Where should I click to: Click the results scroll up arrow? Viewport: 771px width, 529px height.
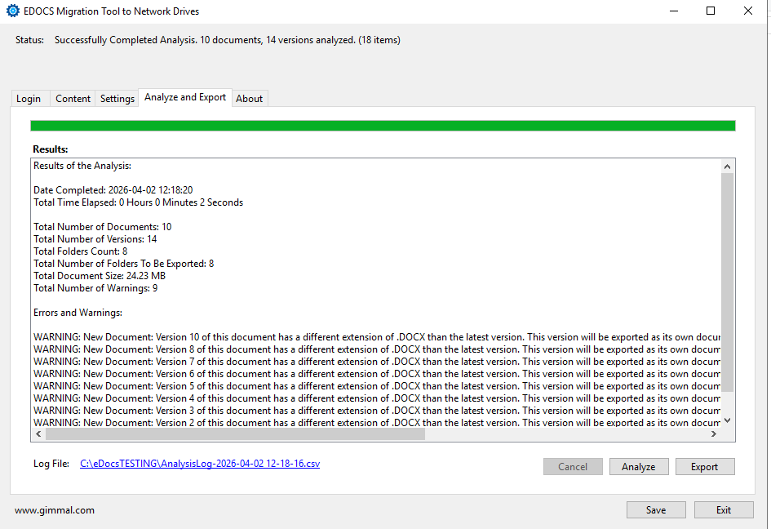pyautogui.click(x=728, y=166)
